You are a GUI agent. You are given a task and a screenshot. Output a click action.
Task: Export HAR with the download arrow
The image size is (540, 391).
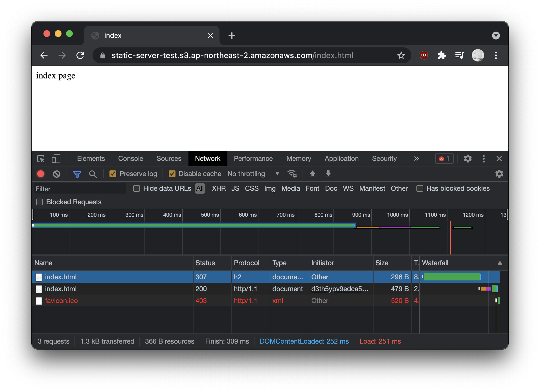328,174
